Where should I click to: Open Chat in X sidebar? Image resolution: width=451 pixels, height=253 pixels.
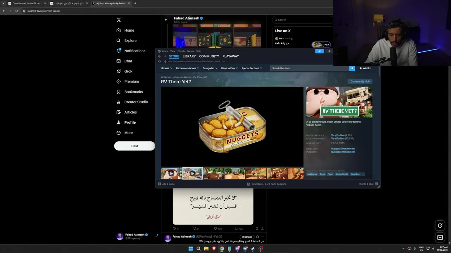point(124,61)
